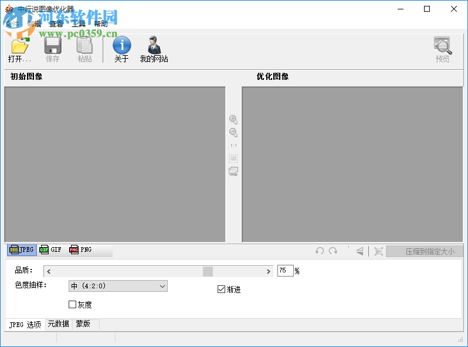Viewport: 468px width, 347px height.
Task: Click 压缩到指定大小 button
Action: pyautogui.click(x=425, y=251)
